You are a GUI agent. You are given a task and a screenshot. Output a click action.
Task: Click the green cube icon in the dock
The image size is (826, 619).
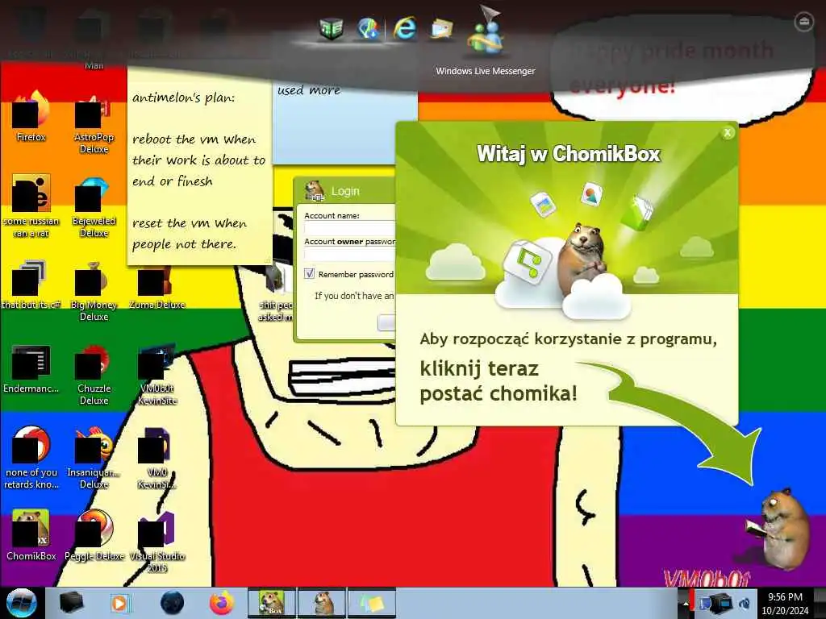pos(332,28)
